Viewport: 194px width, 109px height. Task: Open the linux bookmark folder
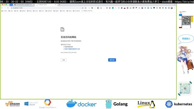pos(42,11)
